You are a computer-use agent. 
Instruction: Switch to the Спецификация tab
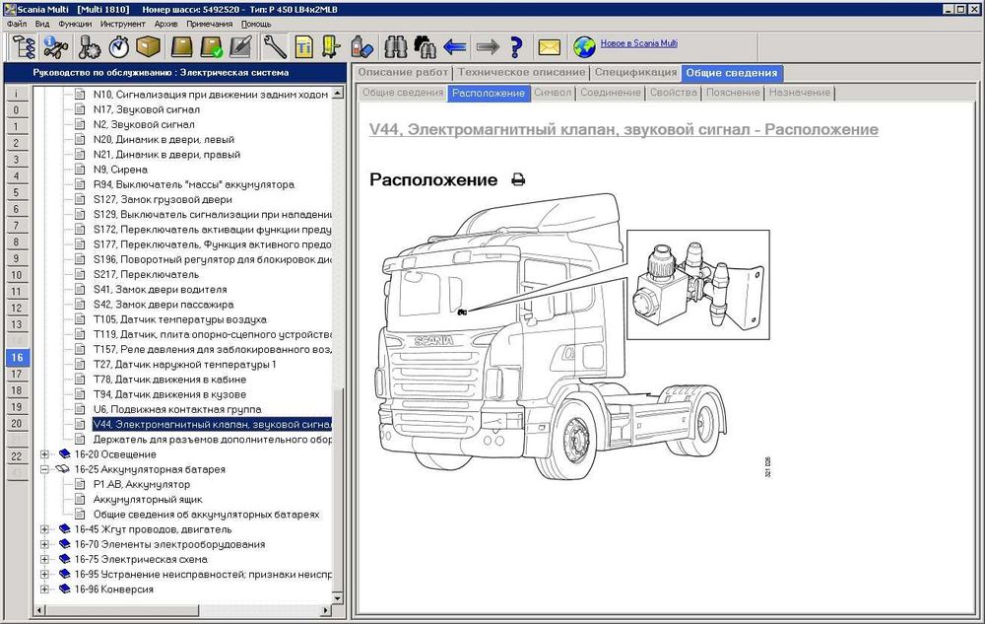click(634, 72)
